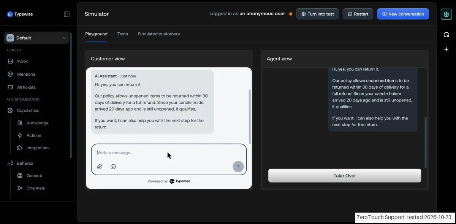Click the Typewise logo icon
The image size is (456, 224).
10,14
